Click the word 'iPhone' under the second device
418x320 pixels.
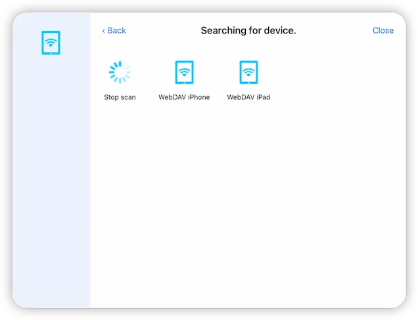(199, 97)
